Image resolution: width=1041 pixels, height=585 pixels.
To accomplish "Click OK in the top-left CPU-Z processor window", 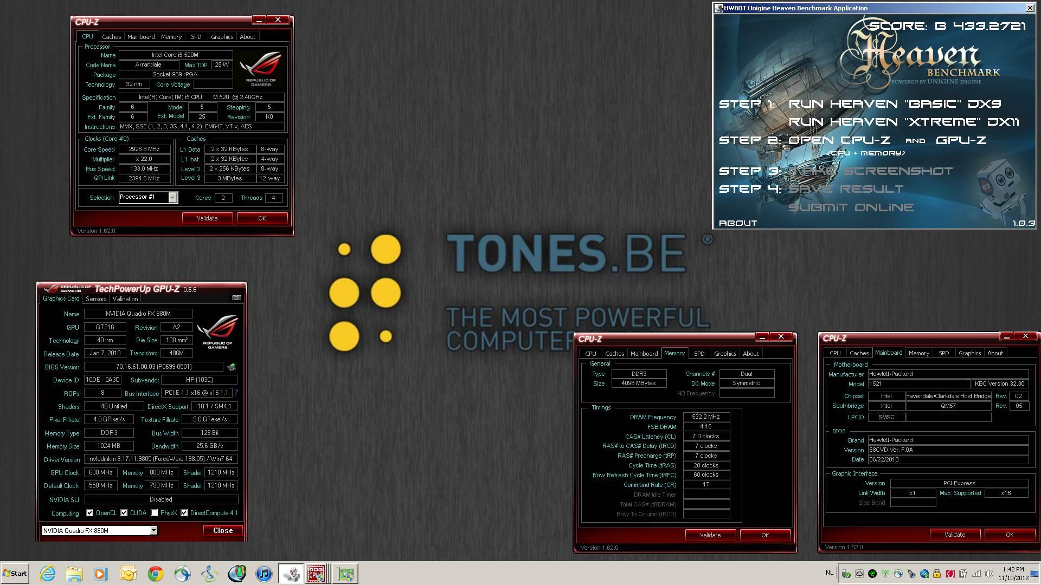I will pyautogui.click(x=262, y=218).
